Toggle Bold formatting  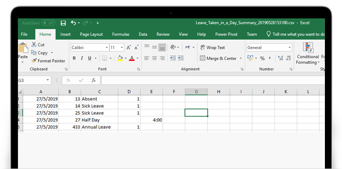point(74,58)
